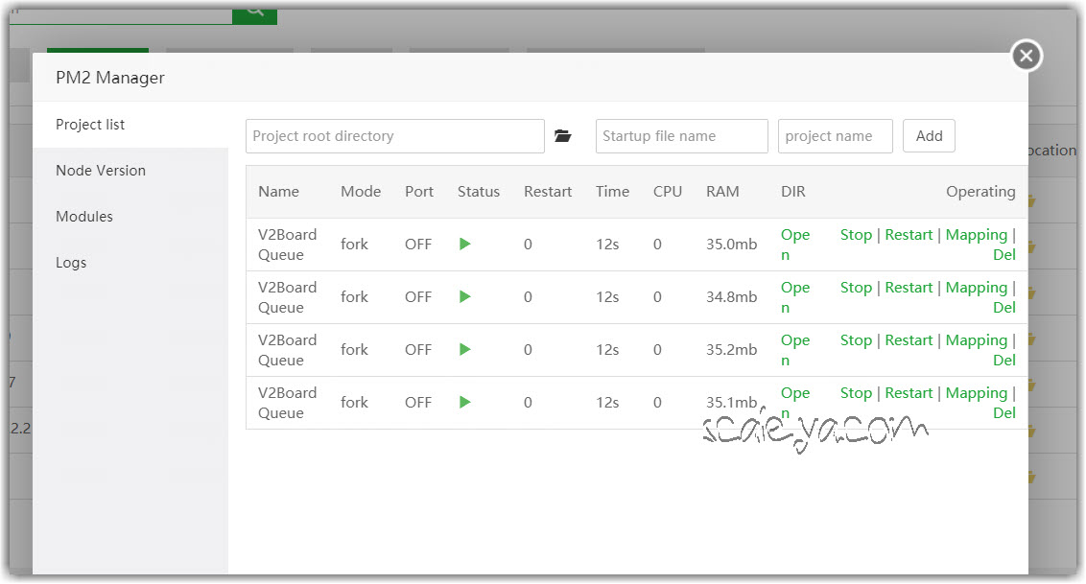Image resolution: width=1086 pixels, height=584 pixels.
Task: Delete the fourth V2Board Queue project
Action: point(1003,413)
